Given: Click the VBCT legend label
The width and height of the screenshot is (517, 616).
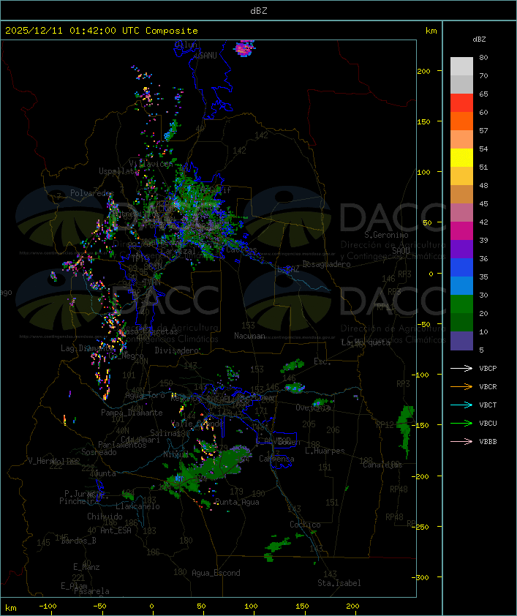Looking at the screenshot, I should click(488, 405).
